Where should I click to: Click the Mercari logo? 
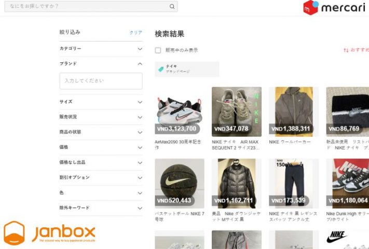pos(335,7)
